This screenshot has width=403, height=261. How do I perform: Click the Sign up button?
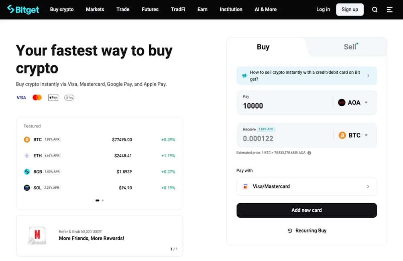(350, 10)
